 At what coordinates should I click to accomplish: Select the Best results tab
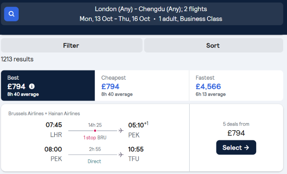[48, 85]
